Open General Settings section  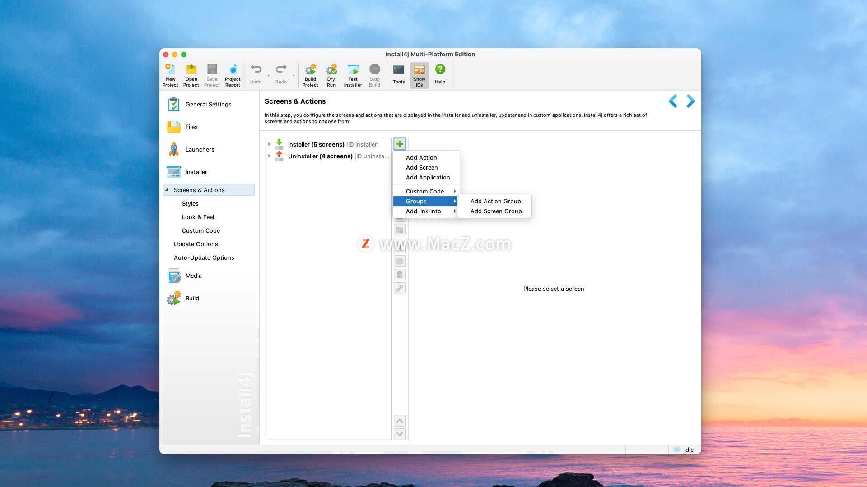click(209, 104)
